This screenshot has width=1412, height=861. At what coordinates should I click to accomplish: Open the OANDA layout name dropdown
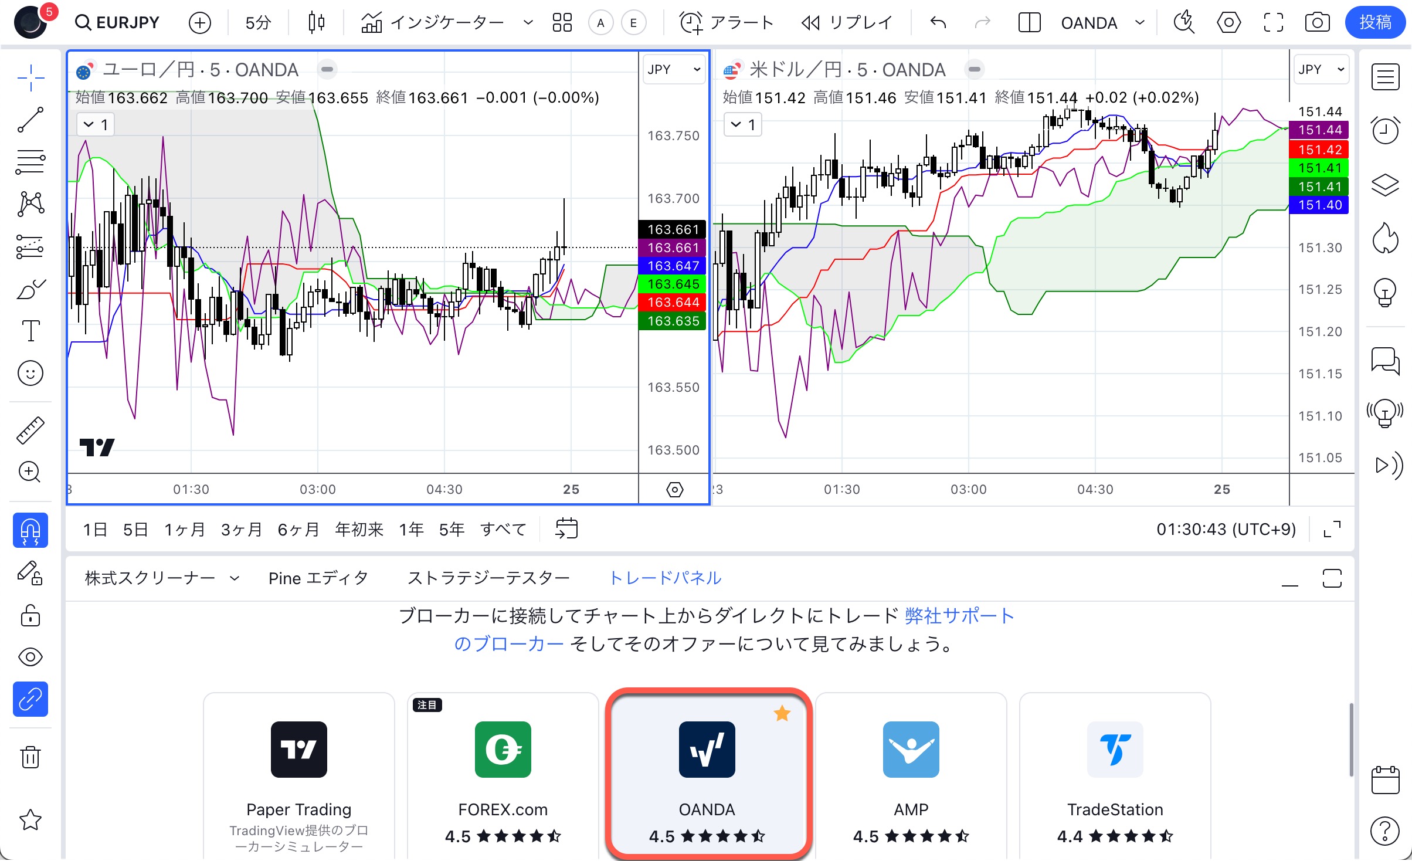[x=1102, y=23]
